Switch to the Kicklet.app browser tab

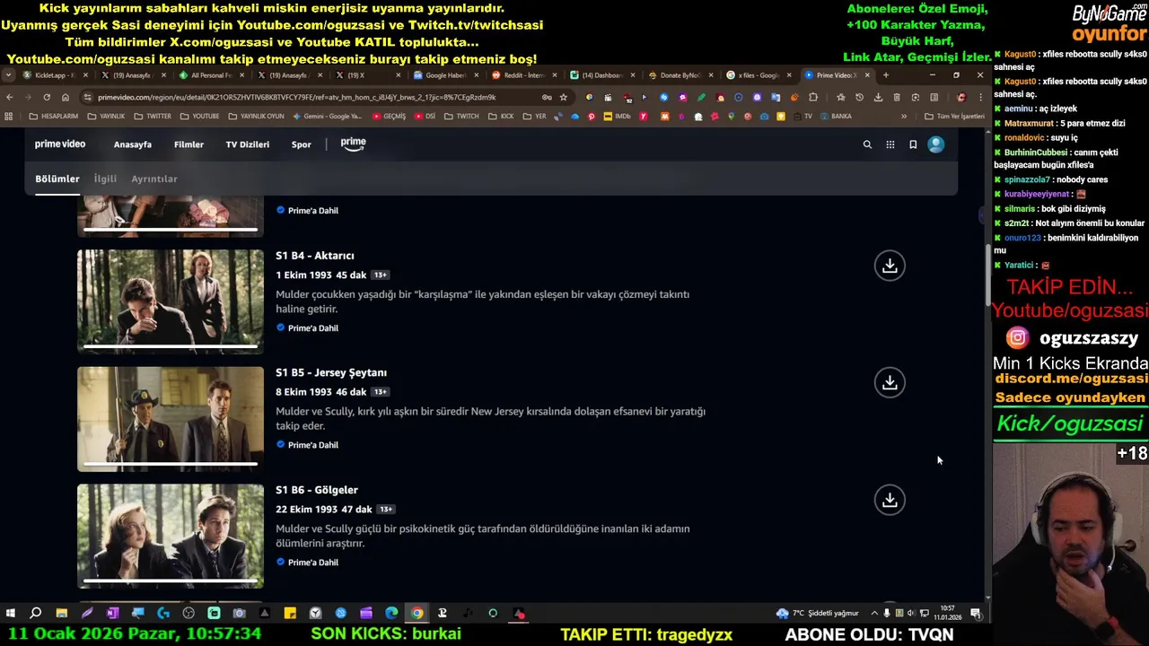click(x=54, y=75)
